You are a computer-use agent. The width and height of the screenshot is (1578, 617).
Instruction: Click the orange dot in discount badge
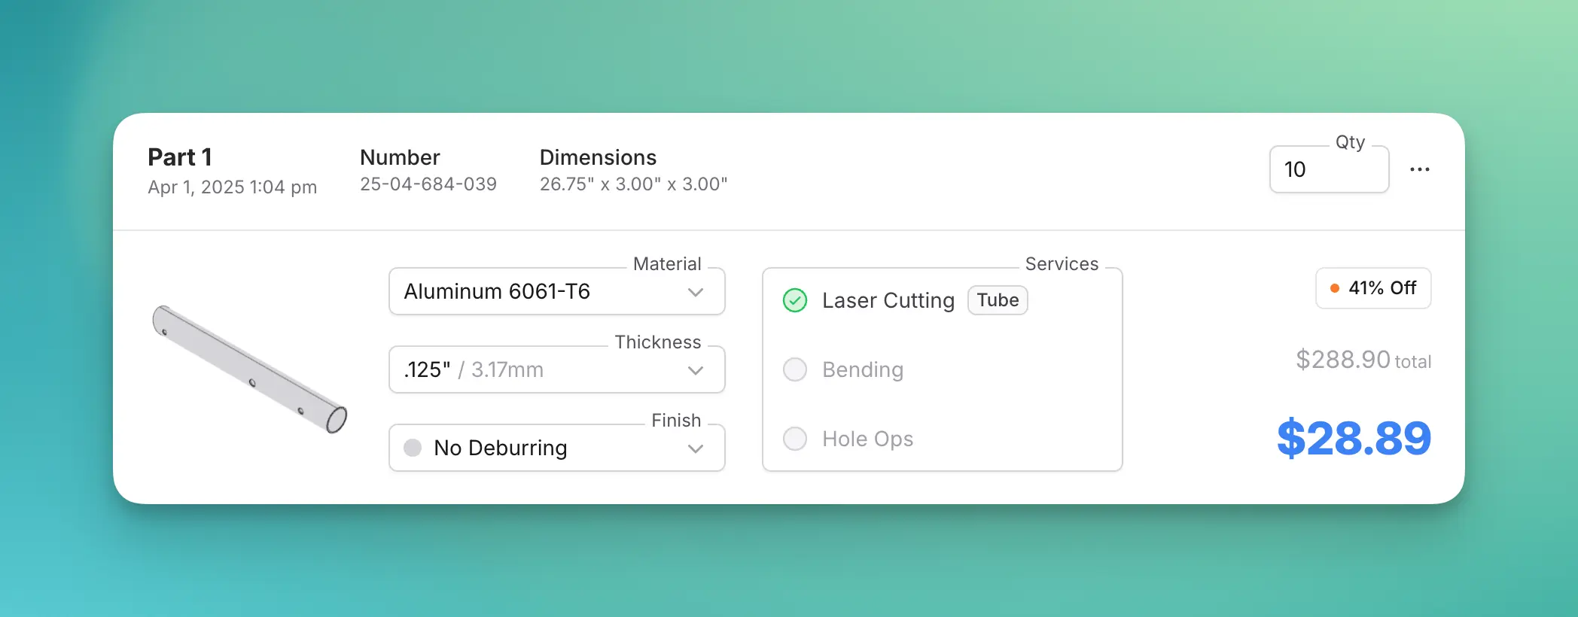point(1335,288)
